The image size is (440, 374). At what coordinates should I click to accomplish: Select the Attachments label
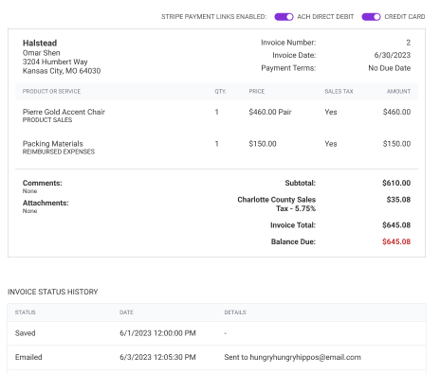46,203
